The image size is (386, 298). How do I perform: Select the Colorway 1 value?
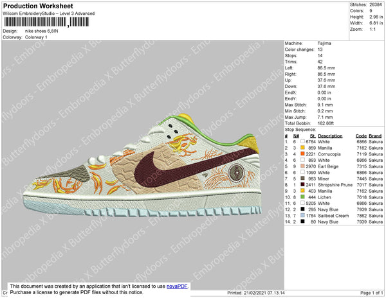point(36,37)
